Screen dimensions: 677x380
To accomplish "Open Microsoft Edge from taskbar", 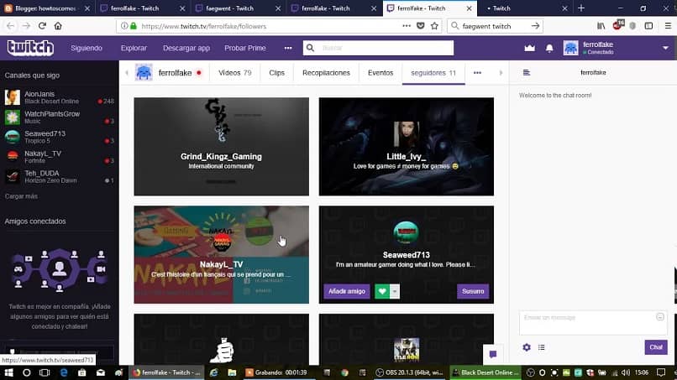I will click(x=64, y=372).
